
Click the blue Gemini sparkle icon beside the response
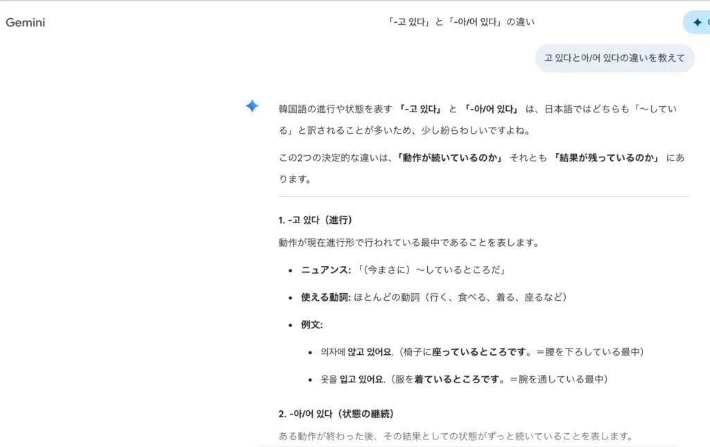[x=252, y=106]
